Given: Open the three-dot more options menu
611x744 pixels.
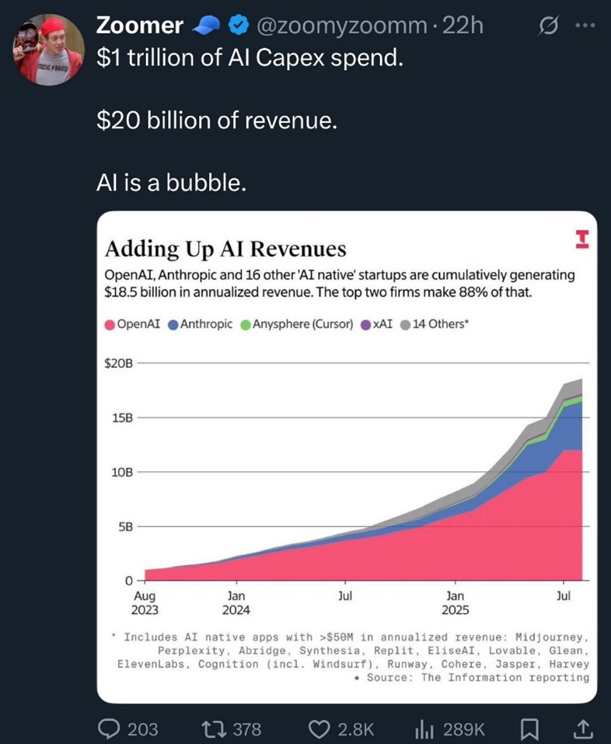Looking at the screenshot, I should (x=584, y=26).
